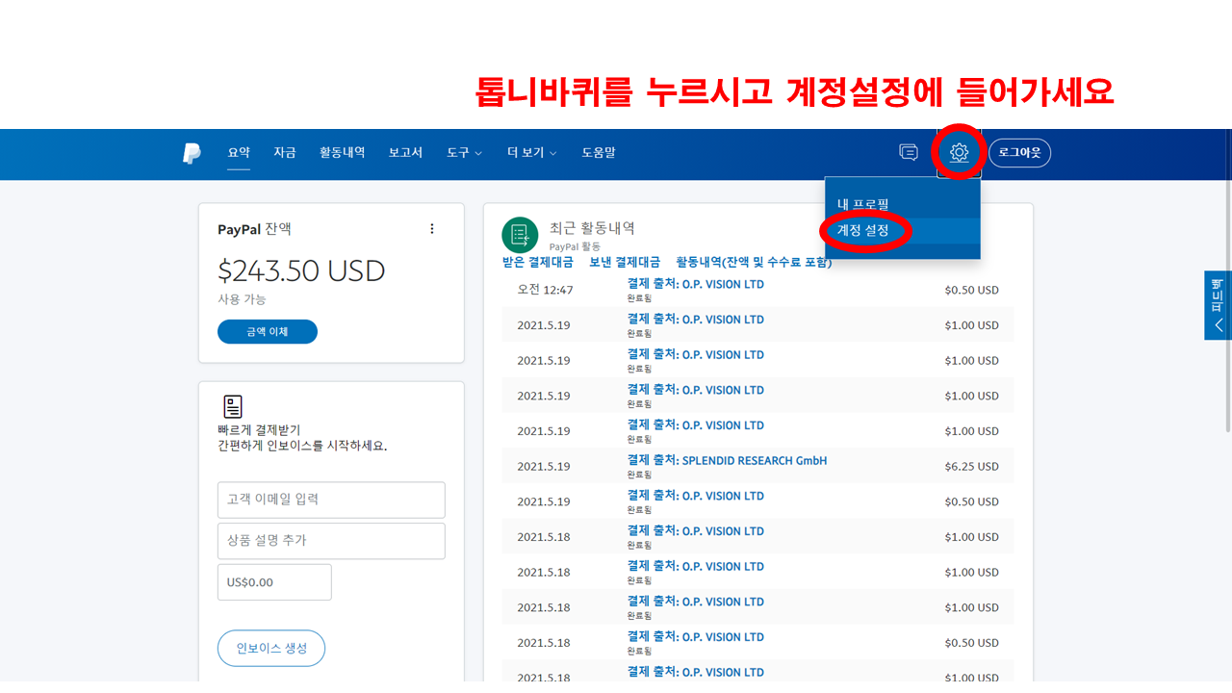Click the PayPal logo icon
This screenshot has height=693, width=1232.
192,153
